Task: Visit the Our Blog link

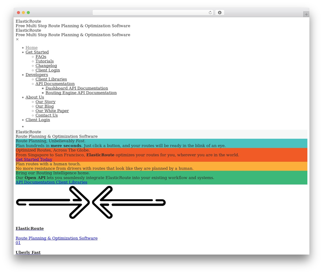Action: (x=45, y=106)
